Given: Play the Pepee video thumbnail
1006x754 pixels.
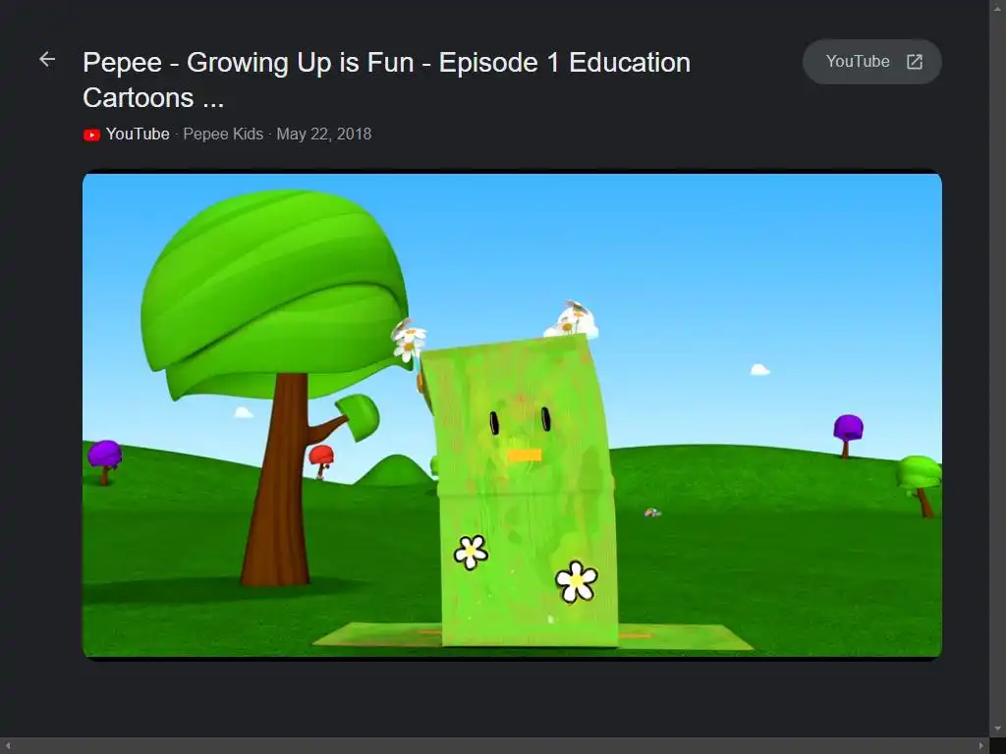Looking at the screenshot, I should 512,415.
